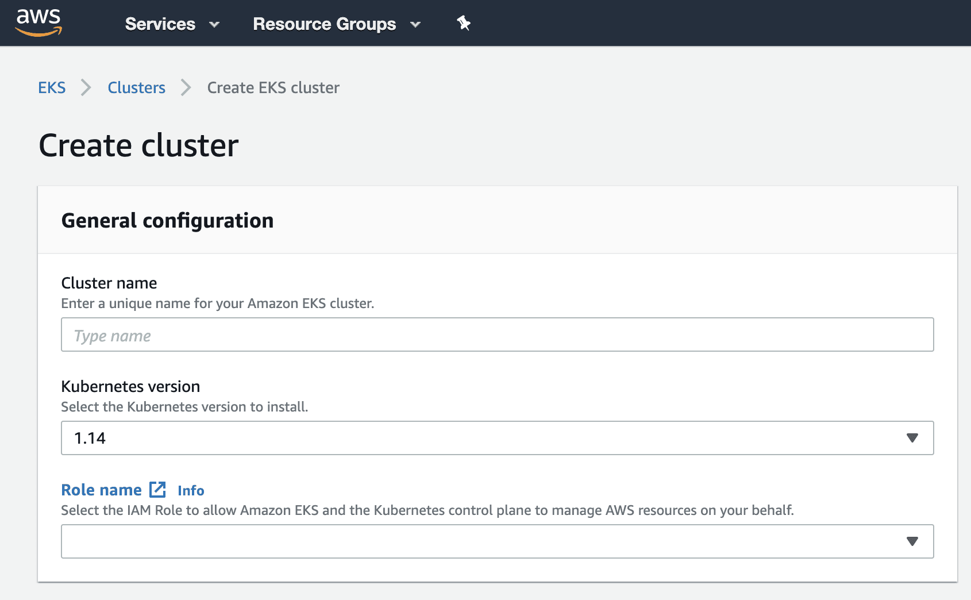Open the Role name link
The width and height of the screenshot is (971, 600).
point(101,490)
